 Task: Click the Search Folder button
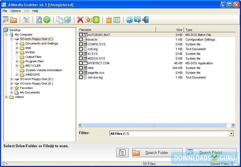(x=157, y=153)
